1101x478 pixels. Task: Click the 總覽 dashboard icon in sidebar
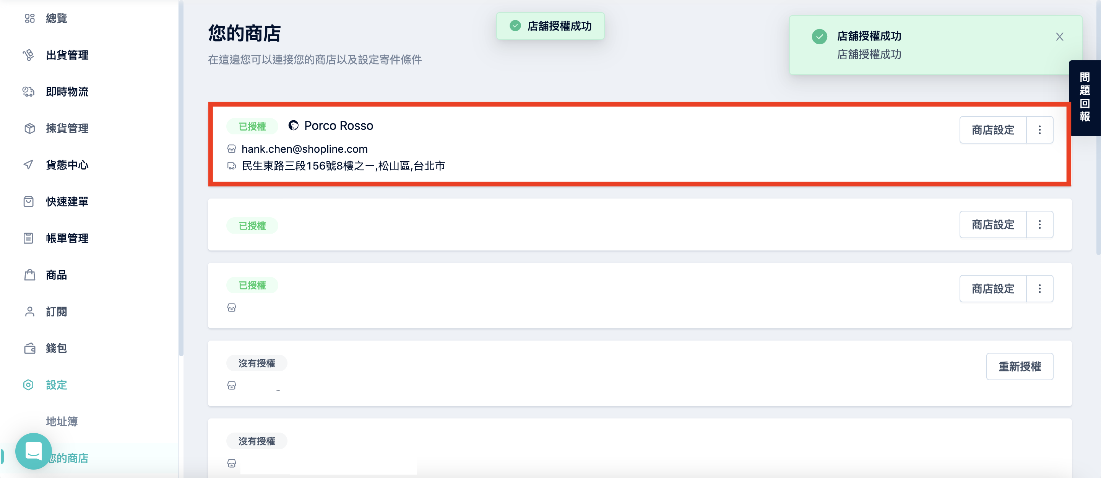29,18
